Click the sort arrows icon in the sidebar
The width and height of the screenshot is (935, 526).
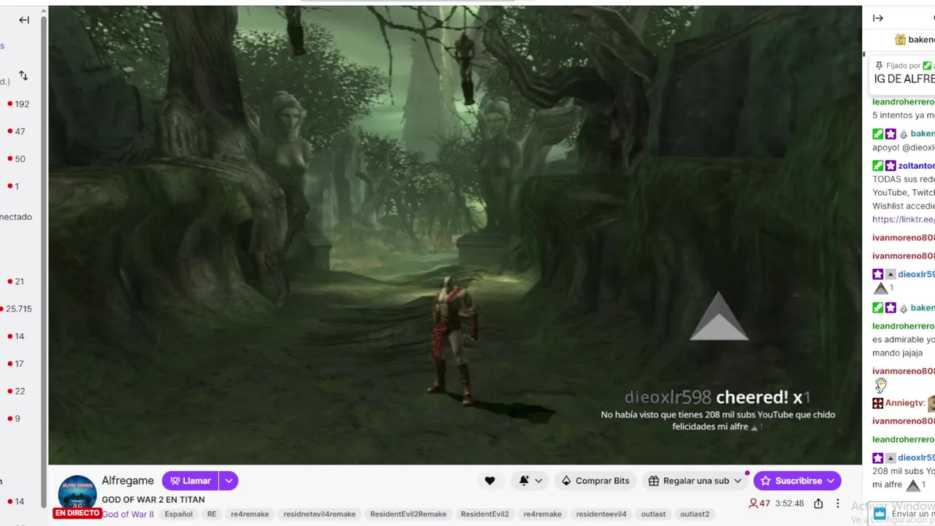(23, 76)
